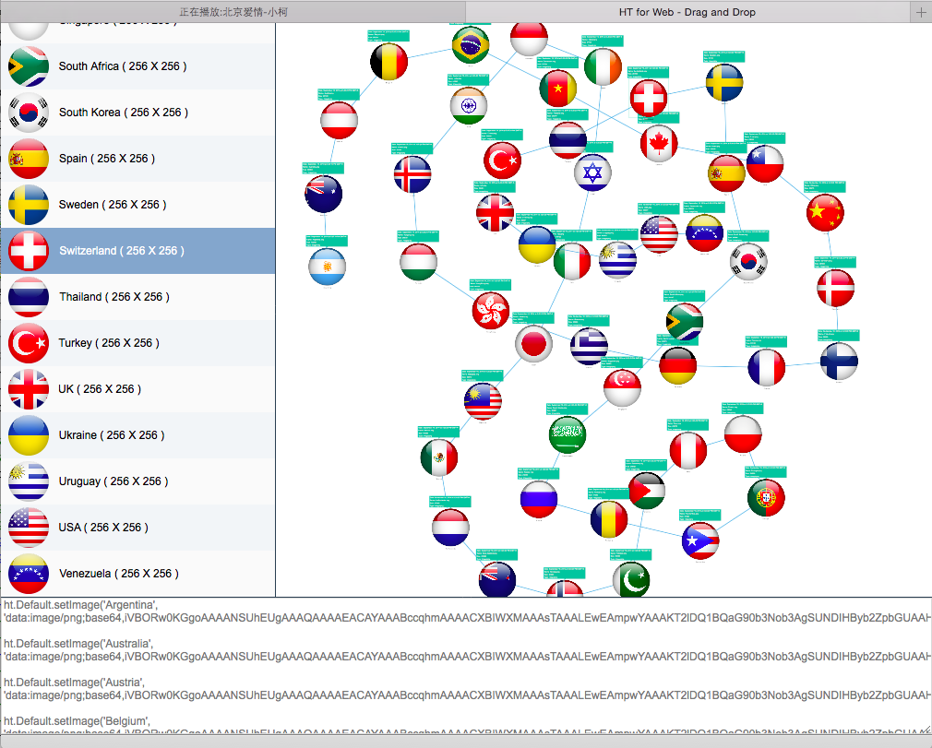Select South Africa flag icon in list

pyautogui.click(x=29, y=66)
